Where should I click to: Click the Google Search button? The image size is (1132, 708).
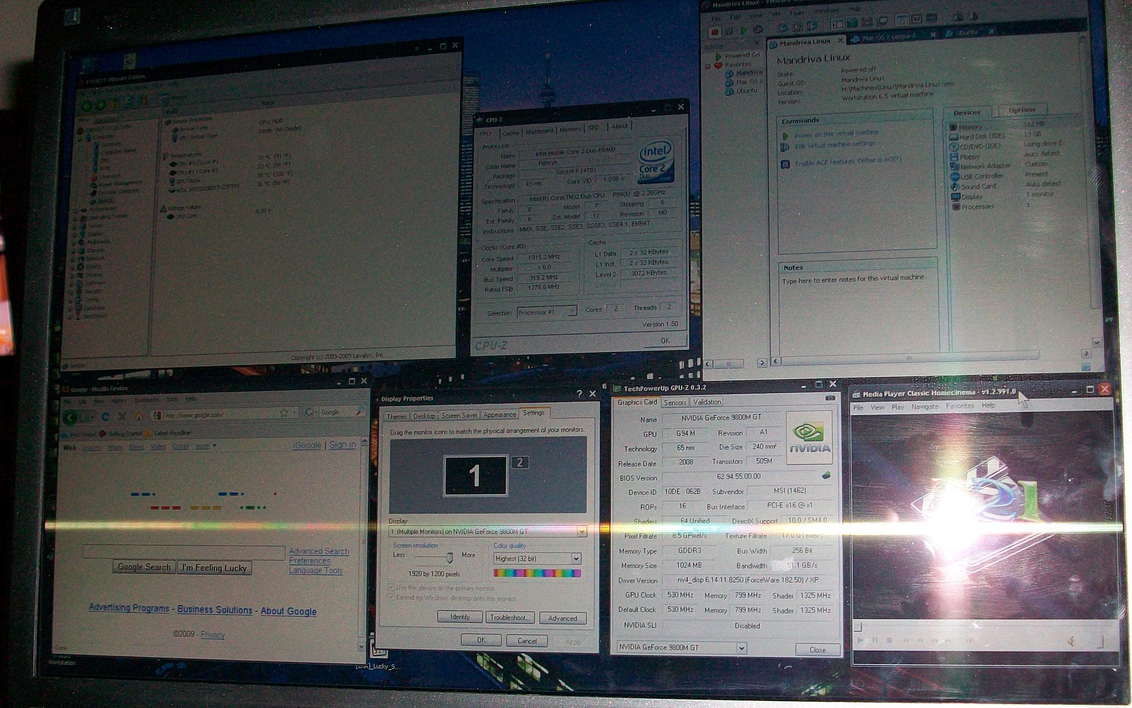(144, 567)
